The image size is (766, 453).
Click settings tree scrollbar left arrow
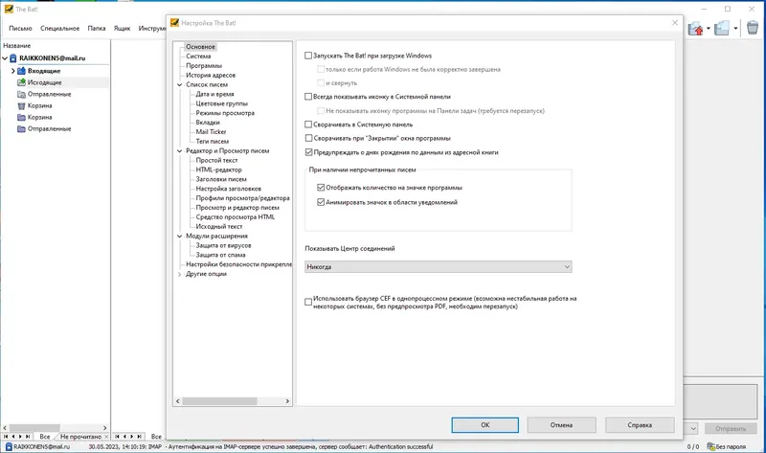178,401
